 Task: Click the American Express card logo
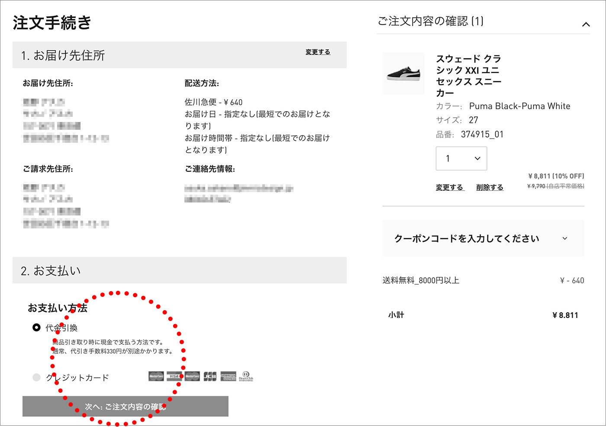228,376
